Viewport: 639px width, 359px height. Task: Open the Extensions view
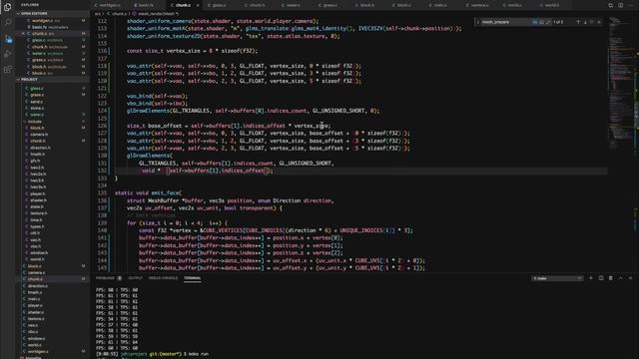(x=7, y=70)
